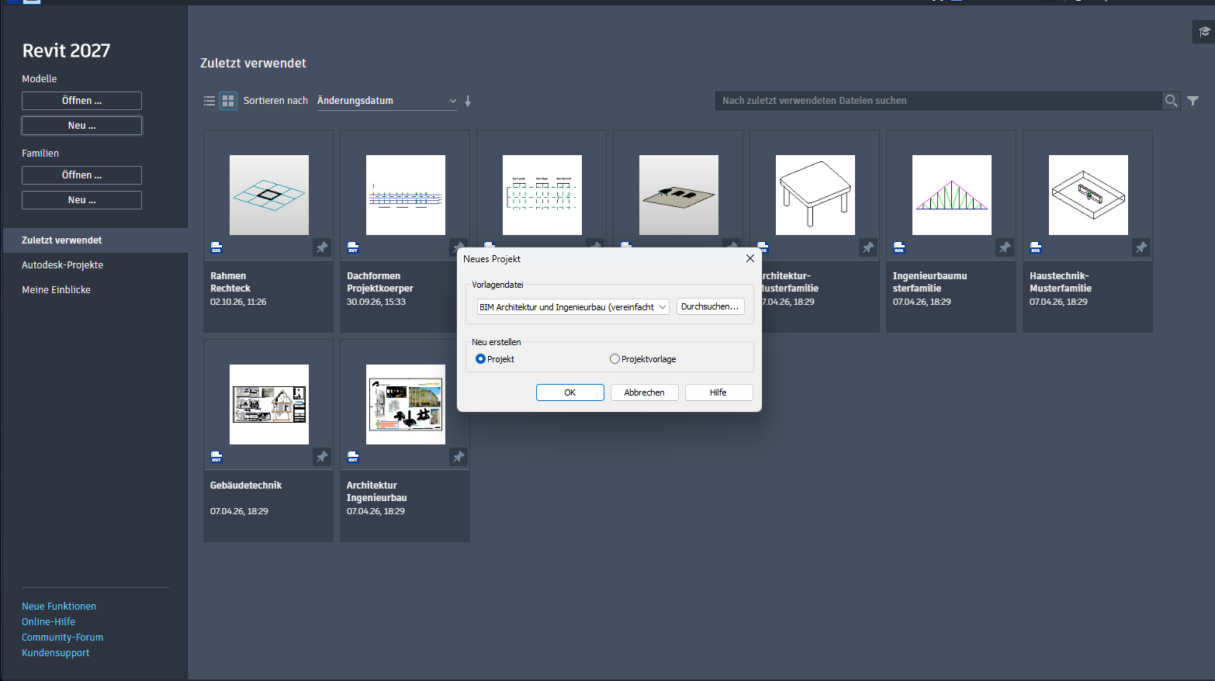Open Ingenieurbaumusterfamilie truss thumbnail
This screenshot has width=1215, height=681.
tap(952, 195)
